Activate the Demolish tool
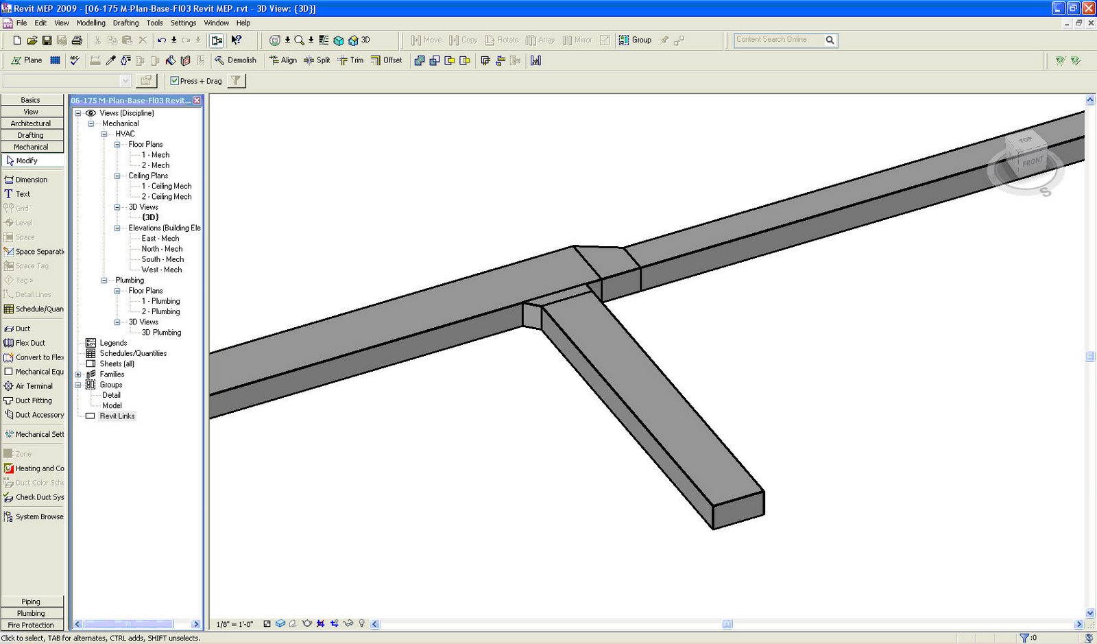 [237, 60]
